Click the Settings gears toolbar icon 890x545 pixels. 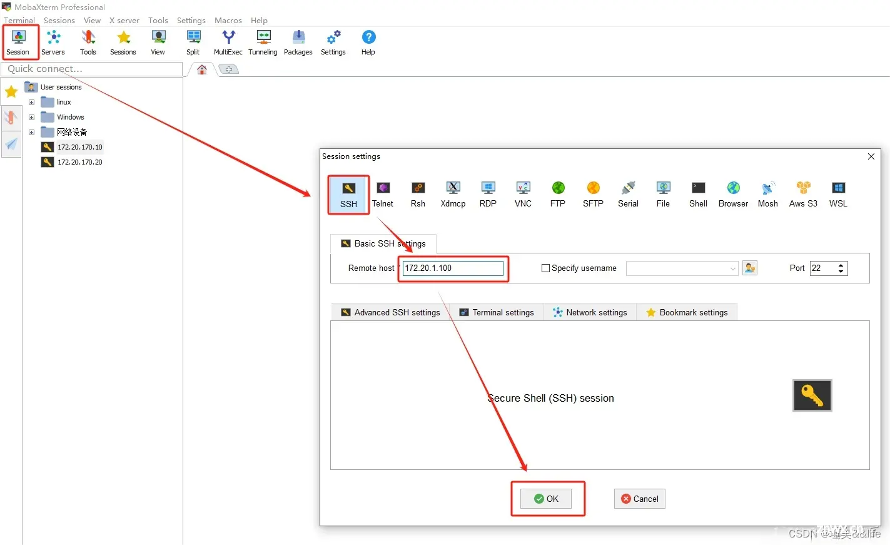tap(333, 42)
